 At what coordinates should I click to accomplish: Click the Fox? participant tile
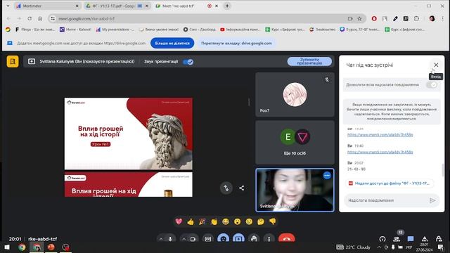[x=295, y=95]
